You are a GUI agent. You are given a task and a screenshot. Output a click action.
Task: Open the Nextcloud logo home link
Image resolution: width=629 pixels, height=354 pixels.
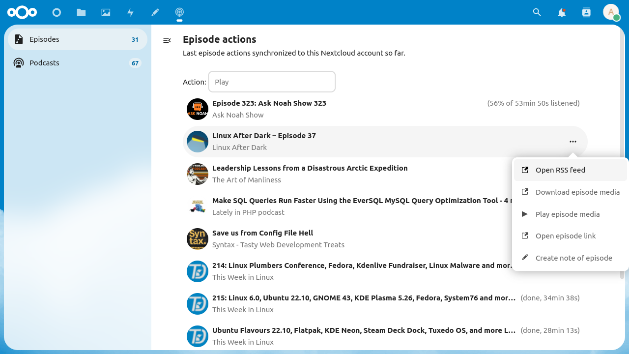coord(22,12)
